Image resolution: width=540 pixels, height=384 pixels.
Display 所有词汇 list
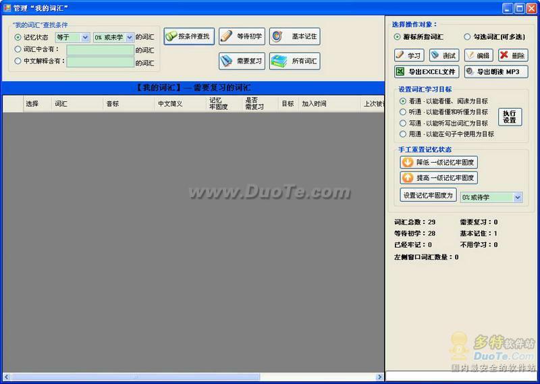coord(294,61)
